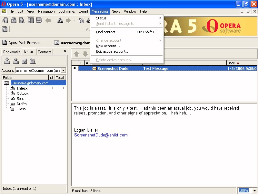The width and height of the screenshot is (258, 194).
Task: Click the 100% zoom field
Action: tap(245, 190)
